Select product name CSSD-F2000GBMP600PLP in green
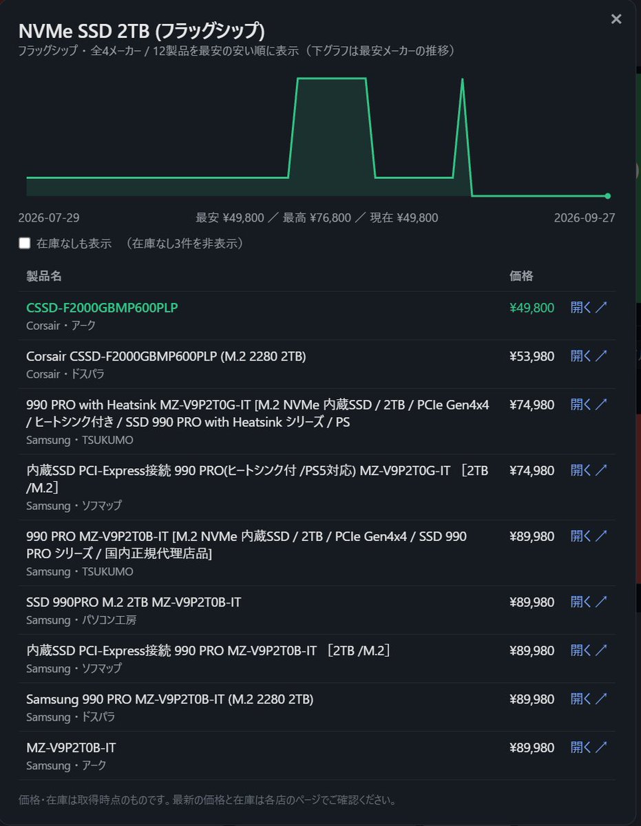Screen dimensions: 641x826 pos(102,308)
